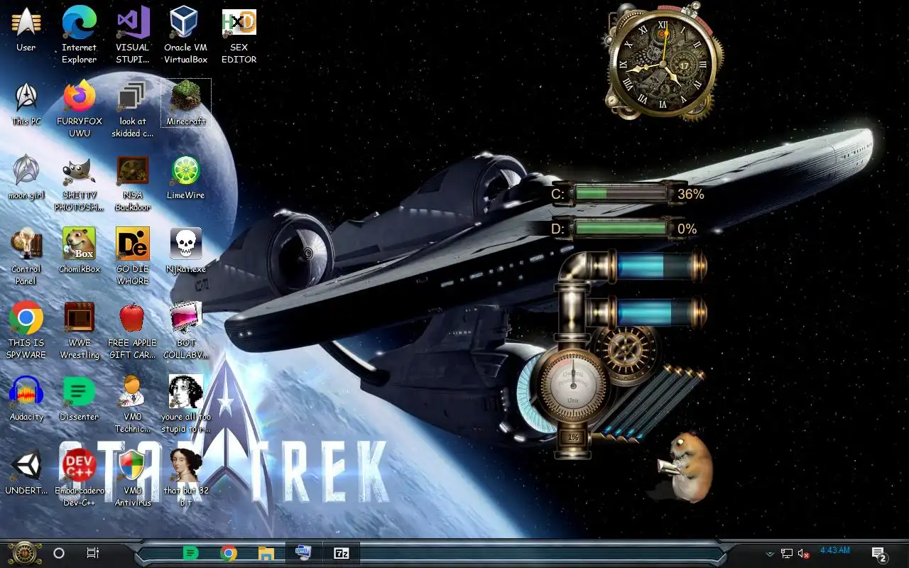Select the 'youre all too stupid' icon
The width and height of the screenshot is (909, 568).
point(185,403)
